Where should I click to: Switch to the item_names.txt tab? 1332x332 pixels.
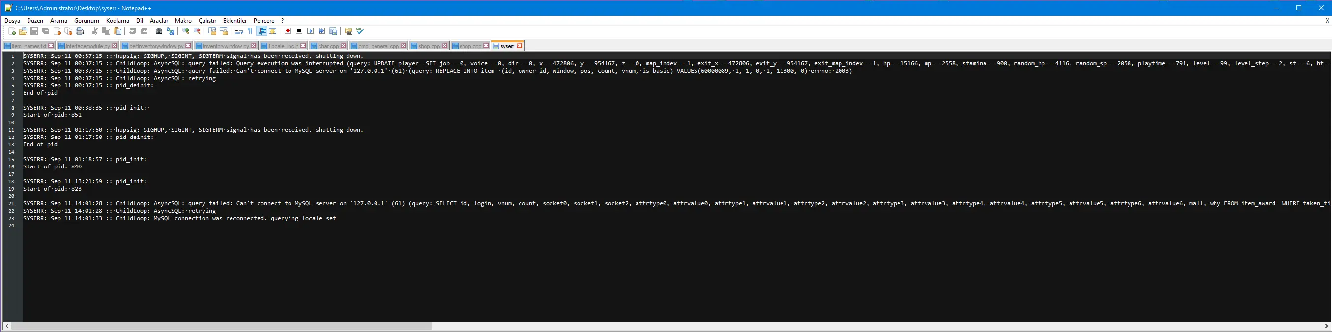[29, 46]
